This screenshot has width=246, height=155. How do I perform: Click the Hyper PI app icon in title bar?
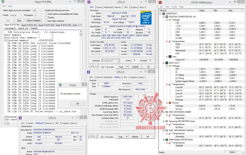coord(2,2)
